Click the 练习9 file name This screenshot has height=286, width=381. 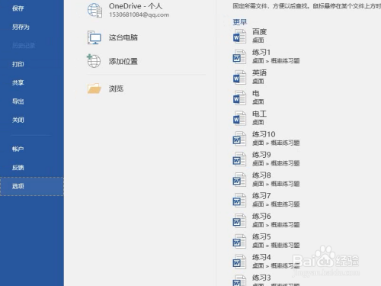[261, 155]
